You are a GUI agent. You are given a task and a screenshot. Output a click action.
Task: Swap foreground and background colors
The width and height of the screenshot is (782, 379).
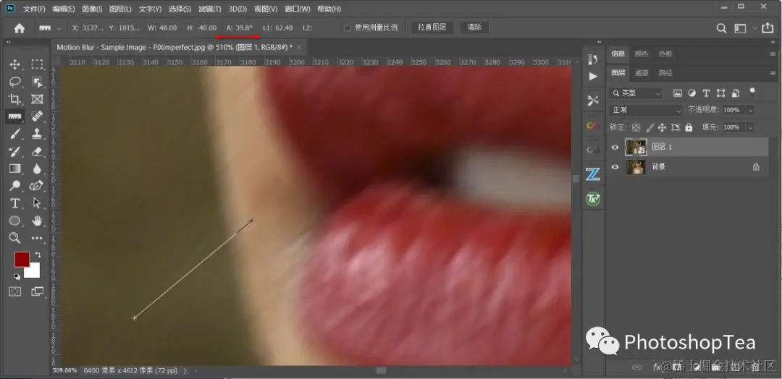pos(38,255)
